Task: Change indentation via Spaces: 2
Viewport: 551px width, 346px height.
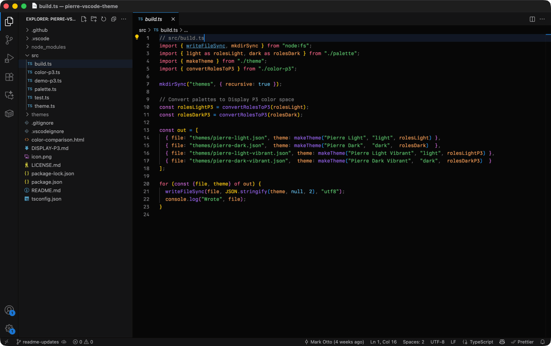Action: pos(414,342)
